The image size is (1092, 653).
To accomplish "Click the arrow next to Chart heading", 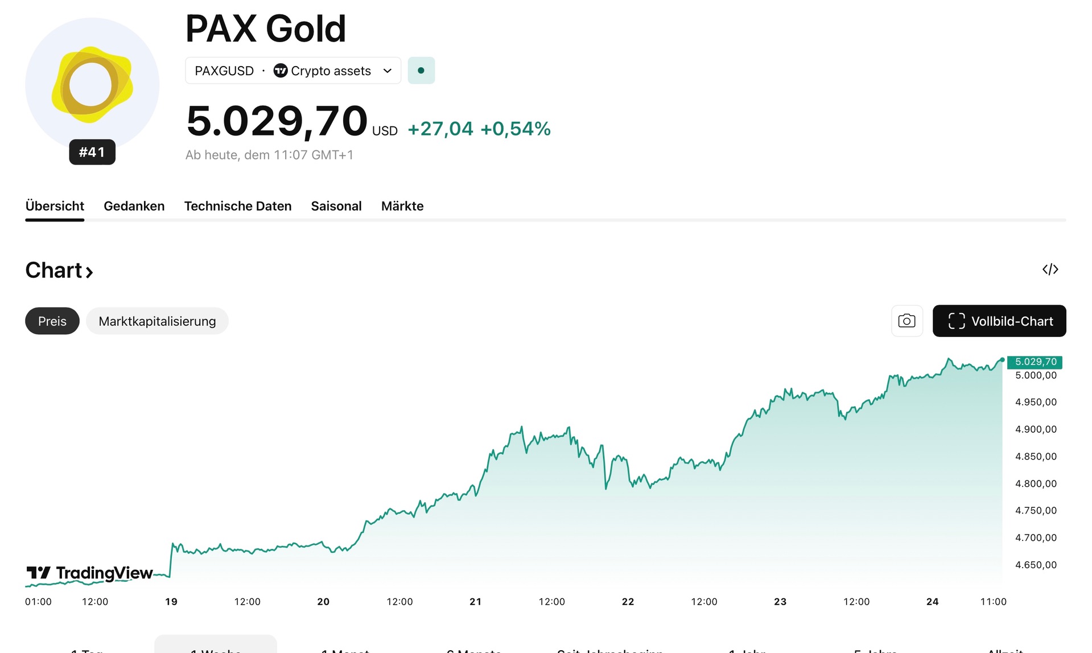I will point(89,272).
